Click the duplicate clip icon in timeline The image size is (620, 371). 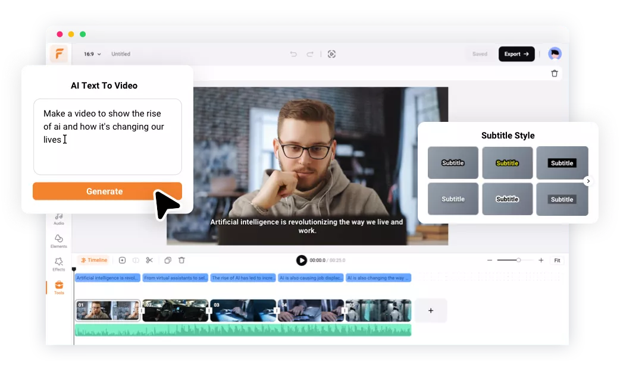point(168,260)
